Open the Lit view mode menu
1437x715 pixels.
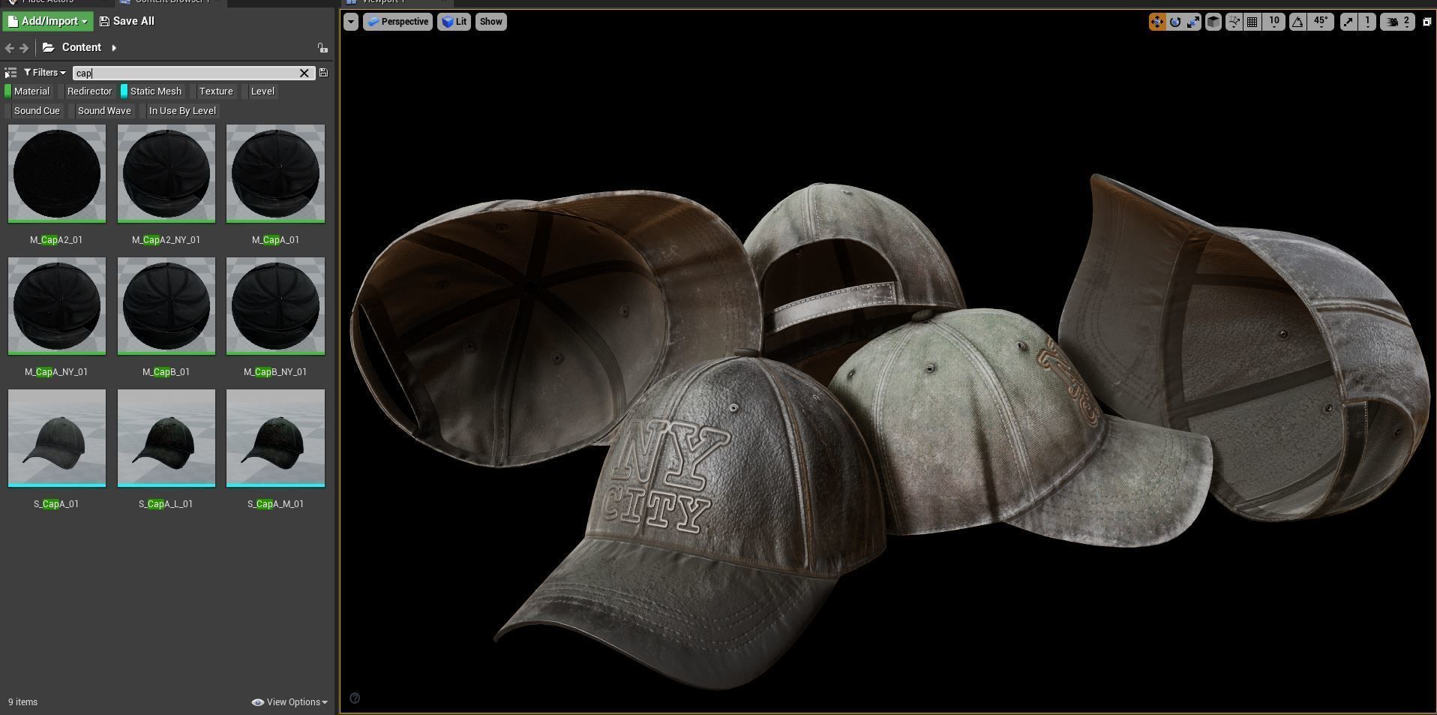(x=454, y=22)
